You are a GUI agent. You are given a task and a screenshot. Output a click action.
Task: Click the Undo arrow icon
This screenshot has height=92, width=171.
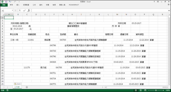tap(10, 2)
